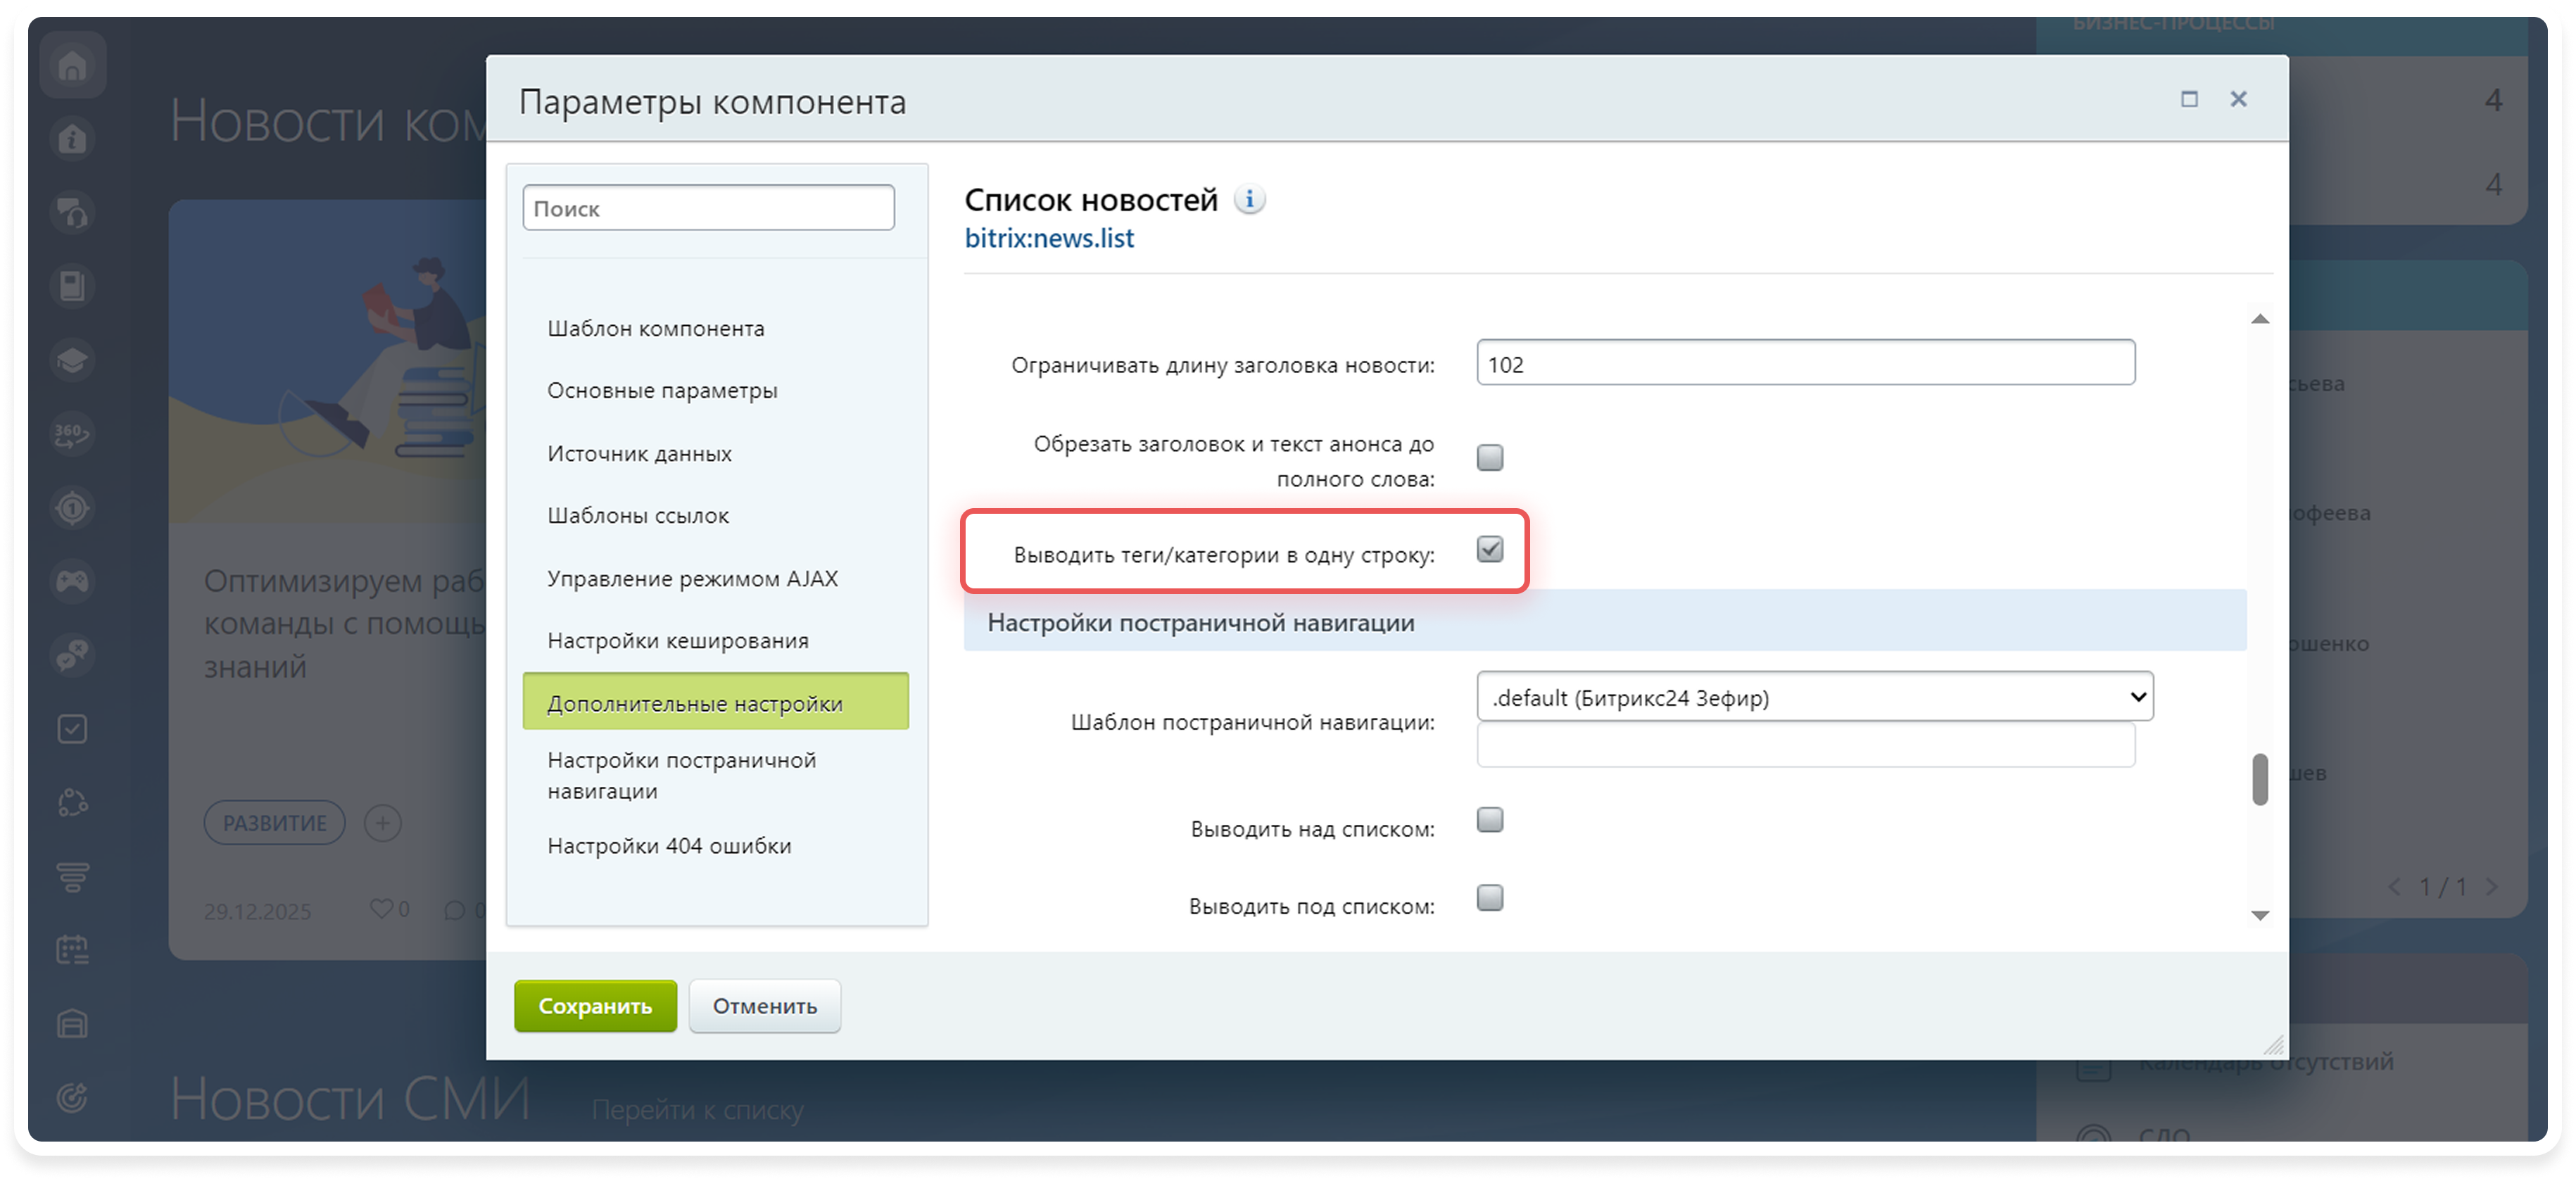Click the graduation cap icon in sidebar
This screenshot has width=2576, height=1181.
point(72,360)
